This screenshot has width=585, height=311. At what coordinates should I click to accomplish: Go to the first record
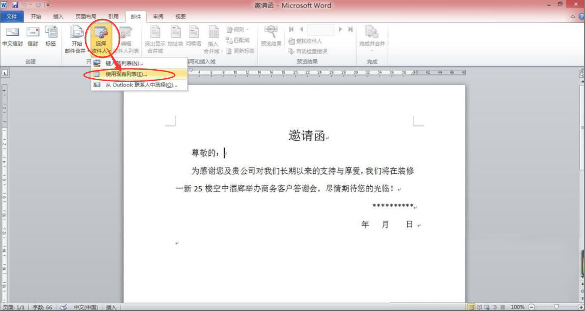click(x=291, y=29)
